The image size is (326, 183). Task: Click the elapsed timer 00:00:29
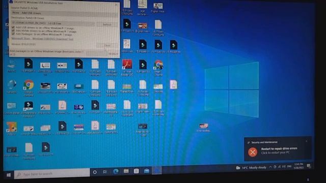click(x=113, y=54)
